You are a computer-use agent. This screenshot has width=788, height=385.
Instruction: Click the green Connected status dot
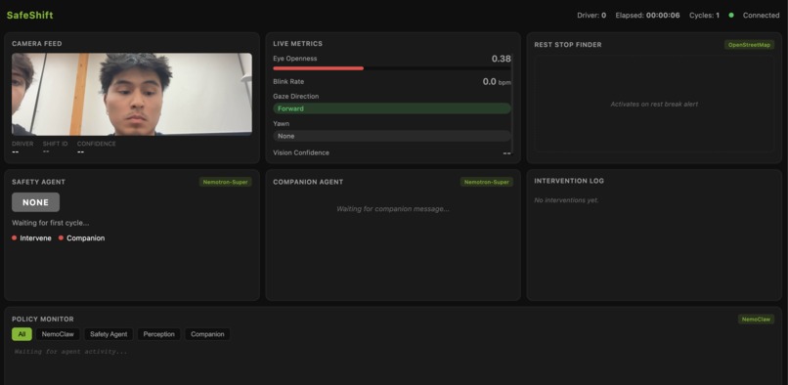(x=730, y=15)
